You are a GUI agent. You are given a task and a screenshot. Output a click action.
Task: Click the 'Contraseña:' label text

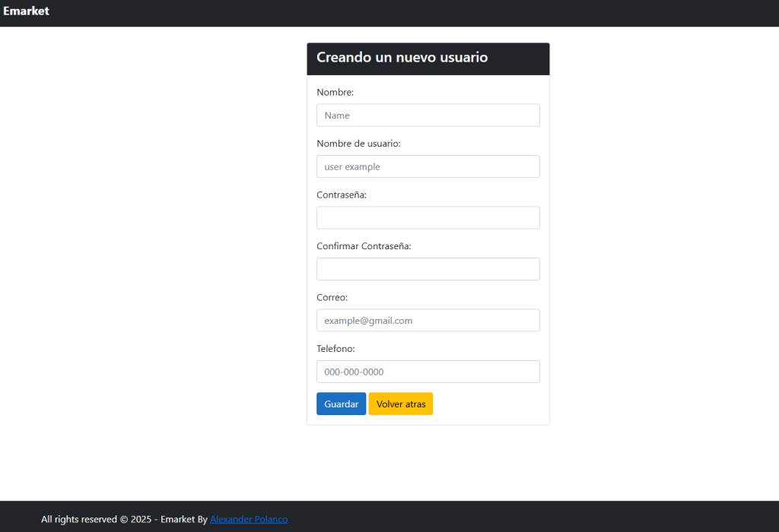(342, 195)
